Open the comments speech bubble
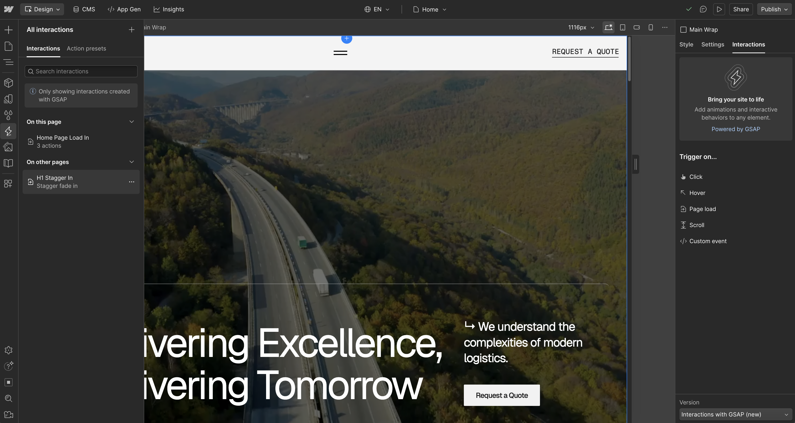795x423 pixels. pos(703,9)
